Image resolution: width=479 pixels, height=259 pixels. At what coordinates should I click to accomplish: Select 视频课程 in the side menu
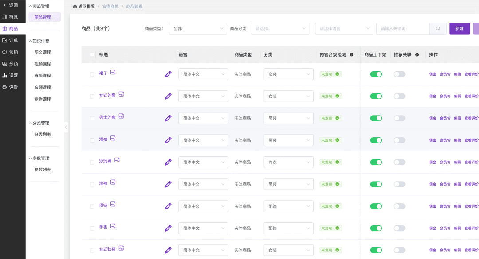pos(43,64)
